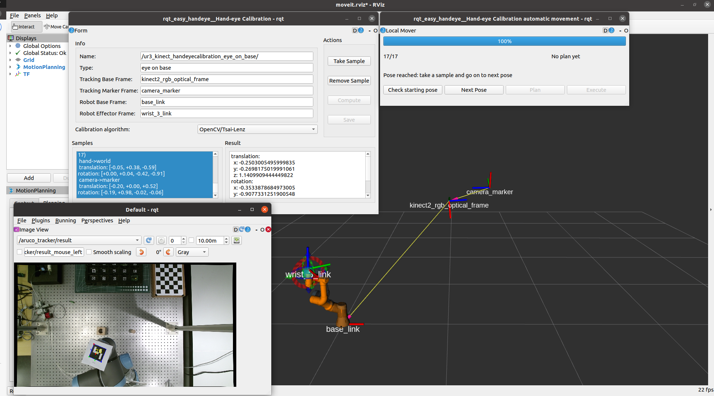Open RViz Panels menu

click(32, 15)
